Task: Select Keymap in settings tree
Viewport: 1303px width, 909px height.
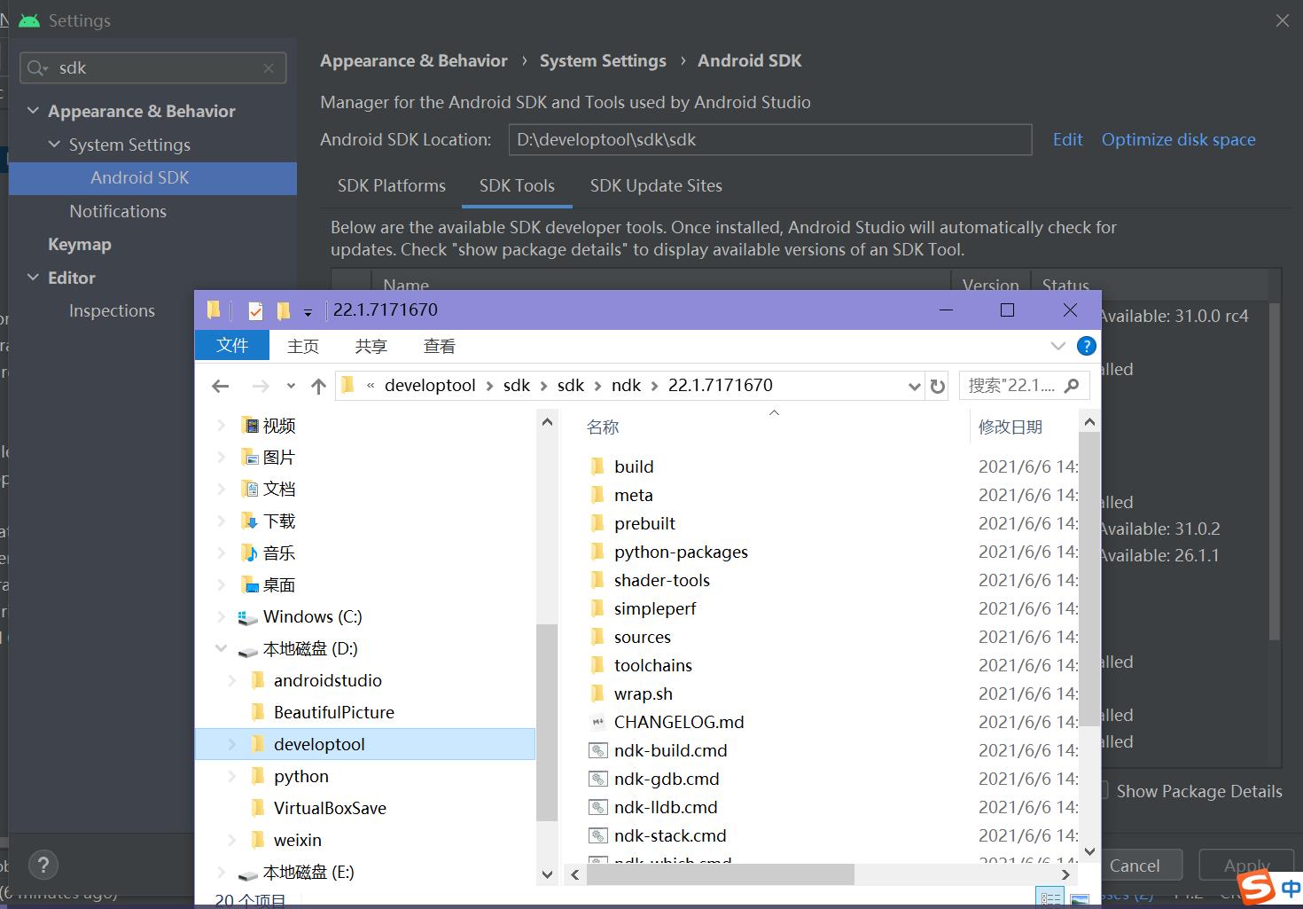Action: (x=80, y=244)
